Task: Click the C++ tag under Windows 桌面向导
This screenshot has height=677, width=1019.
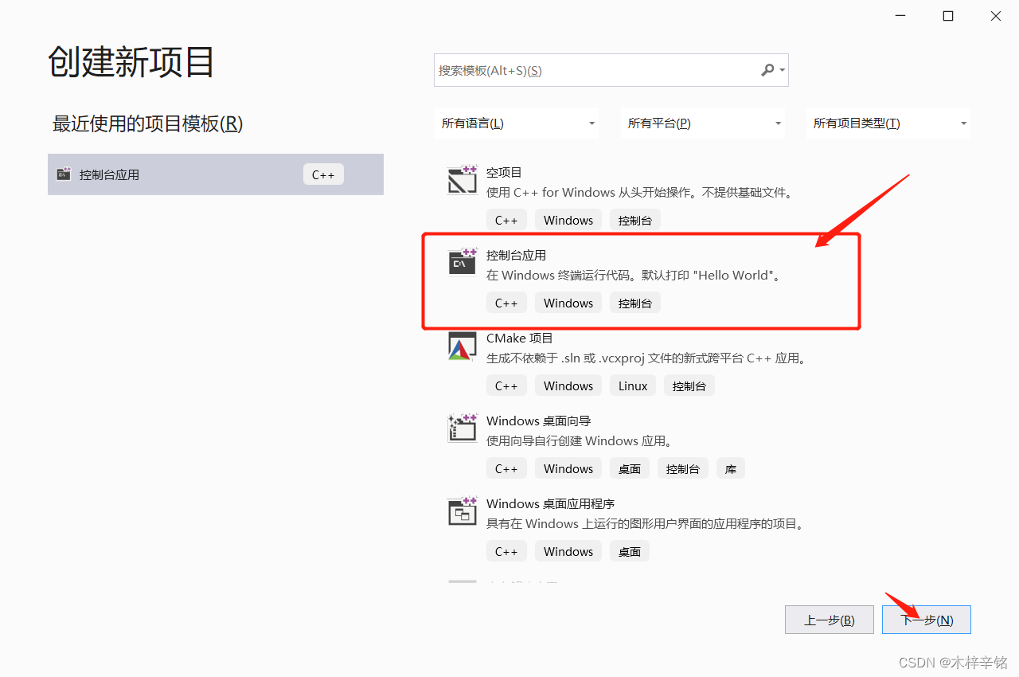Action: [506, 468]
